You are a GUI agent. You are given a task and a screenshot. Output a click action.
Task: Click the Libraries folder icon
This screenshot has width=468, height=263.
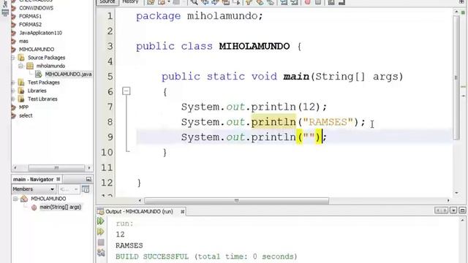pos(21,91)
